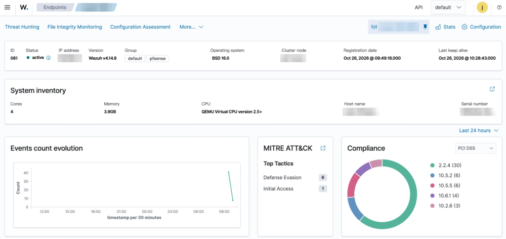Open the user avatar menu
This screenshot has width=506, height=239.
point(482,7)
